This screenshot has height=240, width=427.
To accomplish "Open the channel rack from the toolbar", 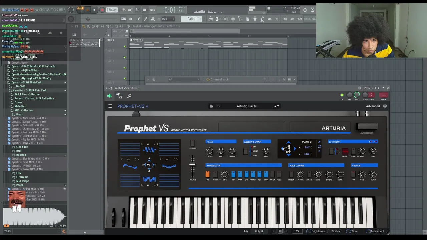I will click(x=226, y=19).
